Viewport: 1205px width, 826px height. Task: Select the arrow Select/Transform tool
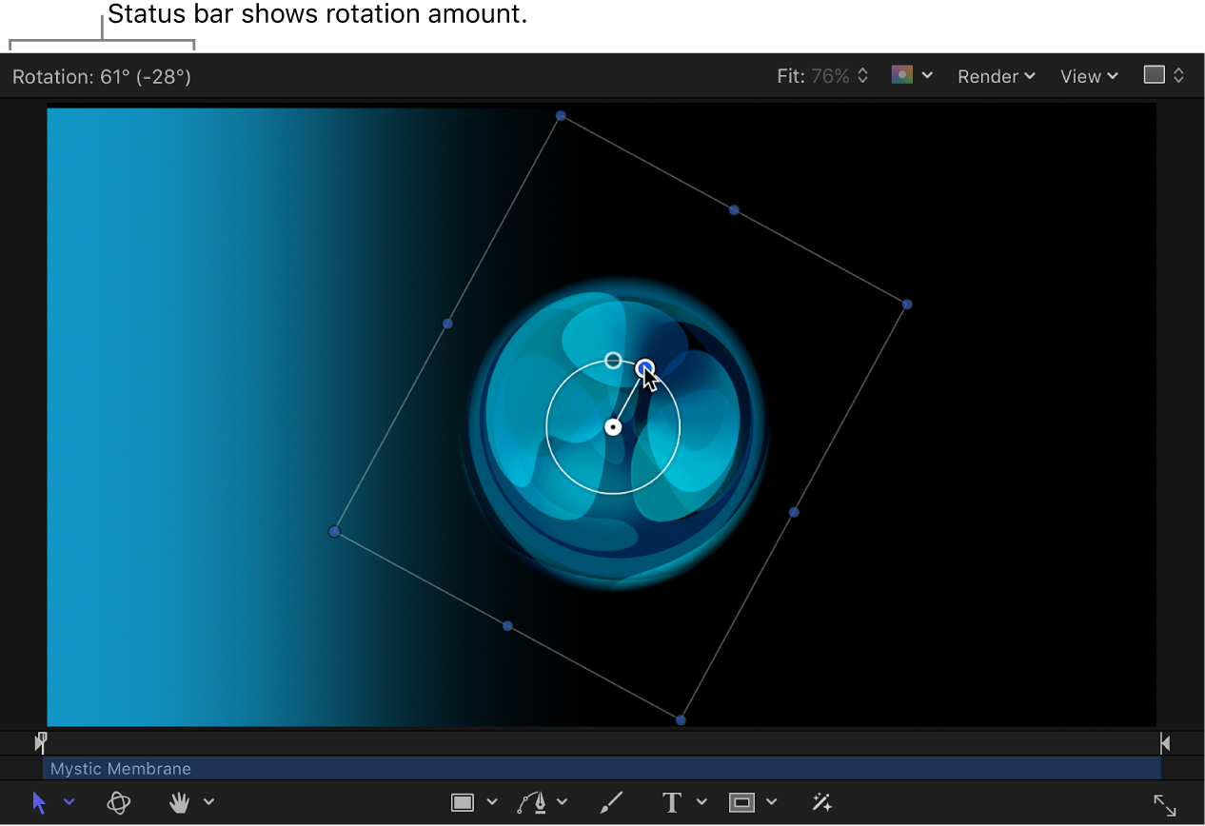click(38, 802)
